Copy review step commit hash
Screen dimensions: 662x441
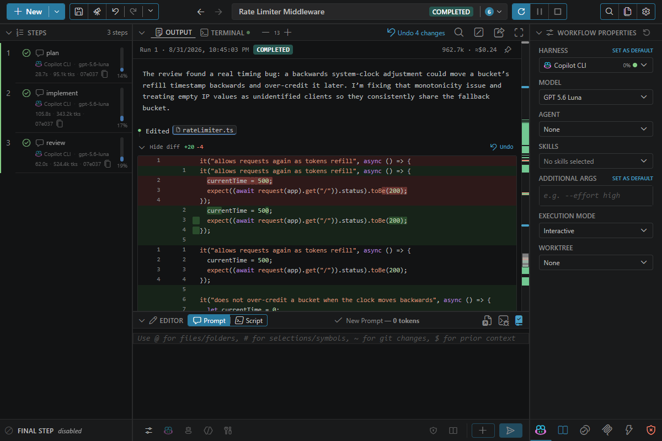coord(107,164)
